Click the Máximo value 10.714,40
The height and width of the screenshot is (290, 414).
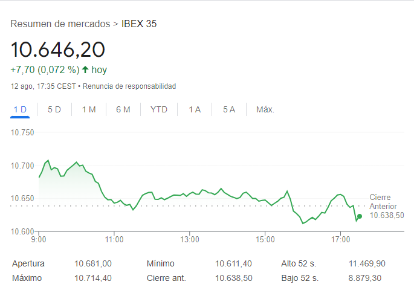[93, 278]
